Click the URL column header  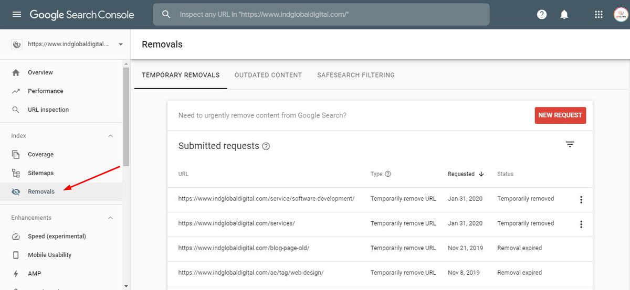tap(183, 174)
